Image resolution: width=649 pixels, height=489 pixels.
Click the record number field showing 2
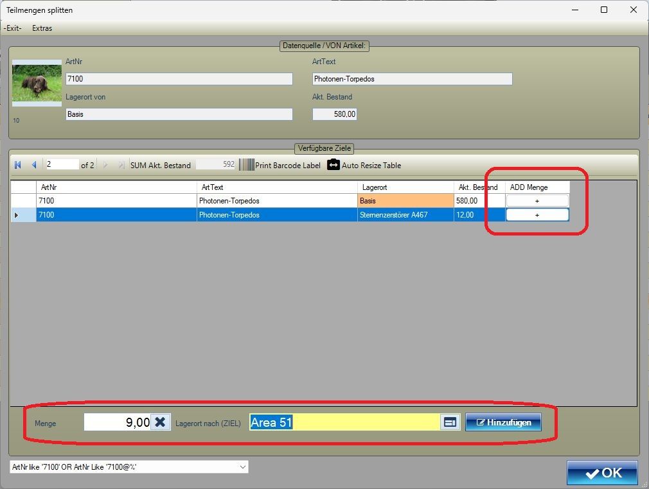tap(62, 165)
